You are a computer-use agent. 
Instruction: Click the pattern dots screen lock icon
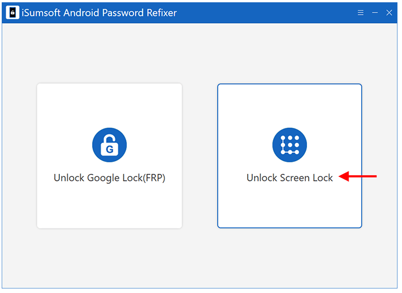[289, 145]
